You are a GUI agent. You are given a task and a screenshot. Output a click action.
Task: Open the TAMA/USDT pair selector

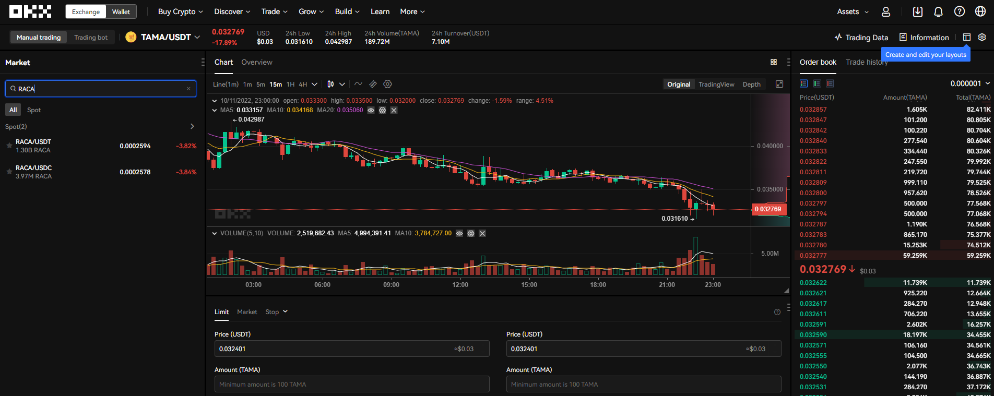162,37
